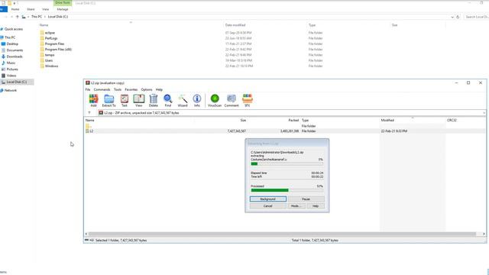Click the View toolbar icon in WinRAR

click(139, 100)
